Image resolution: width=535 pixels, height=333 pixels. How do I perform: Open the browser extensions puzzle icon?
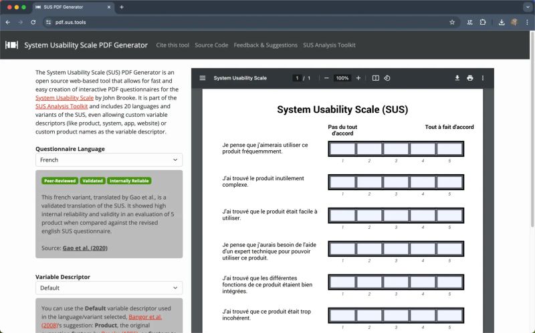tap(482, 22)
